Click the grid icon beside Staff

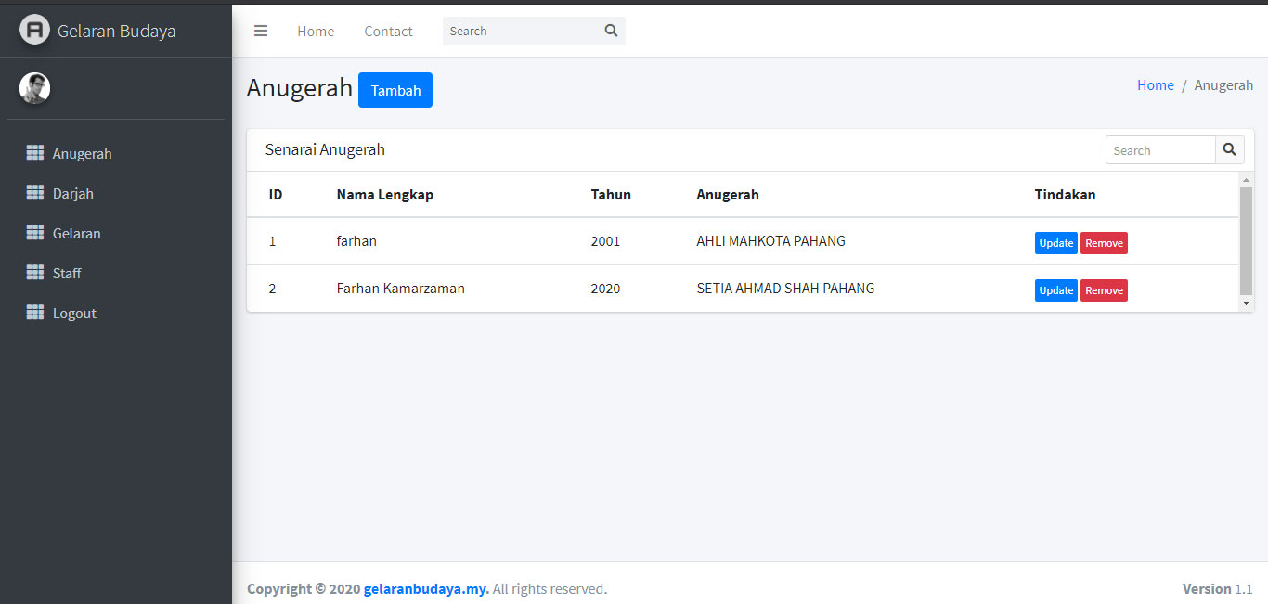pyautogui.click(x=35, y=273)
